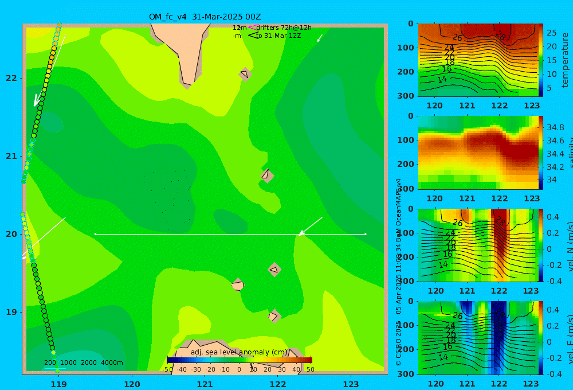Click latitude label 20 on main map
Screen dimensions: 573x390
pyautogui.click(x=11, y=234)
